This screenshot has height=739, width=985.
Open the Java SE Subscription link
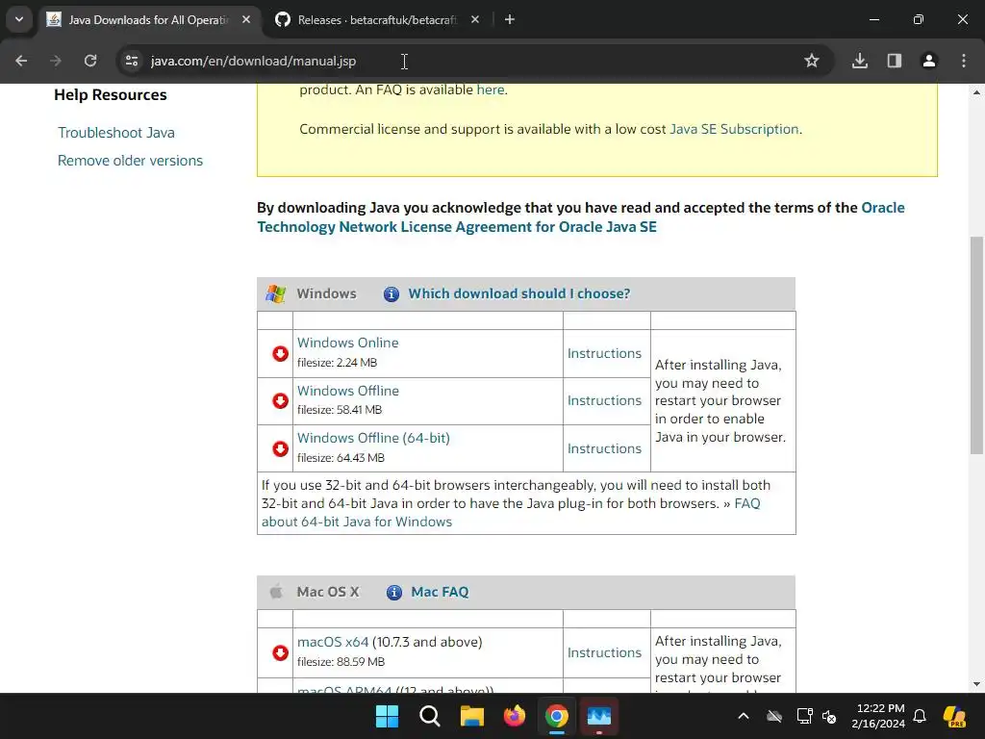pyautogui.click(x=734, y=130)
